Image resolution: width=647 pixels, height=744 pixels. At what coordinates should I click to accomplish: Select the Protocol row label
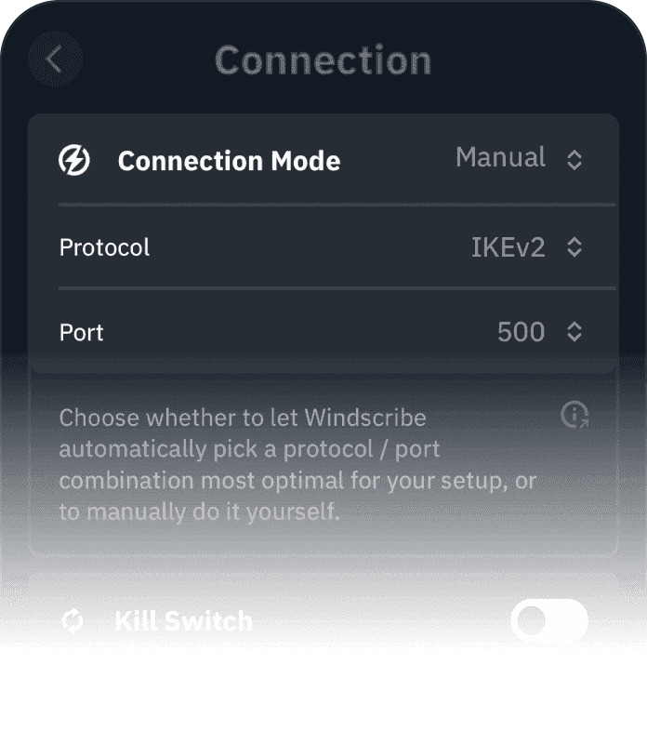(104, 247)
